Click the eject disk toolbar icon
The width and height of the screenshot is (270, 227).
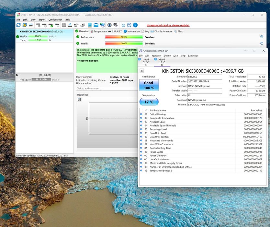pyautogui.click(x=70, y=25)
